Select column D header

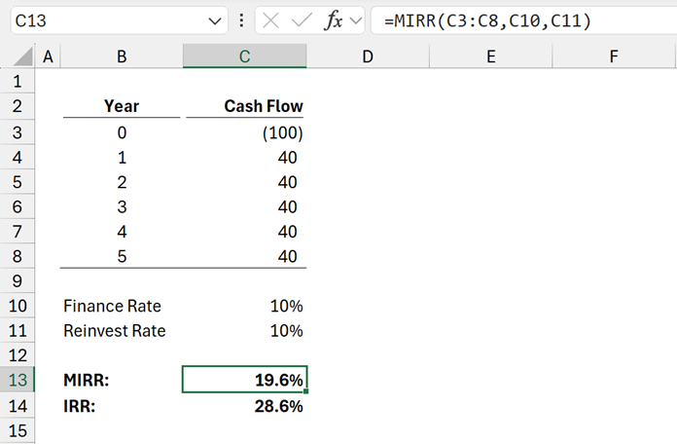(368, 57)
